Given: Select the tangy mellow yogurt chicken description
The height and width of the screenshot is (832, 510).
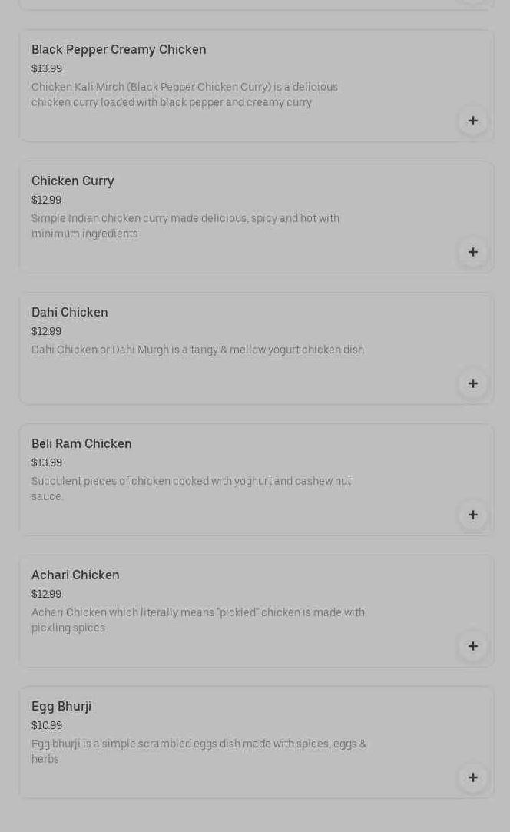Looking at the screenshot, I should click(x=197, y=350).
